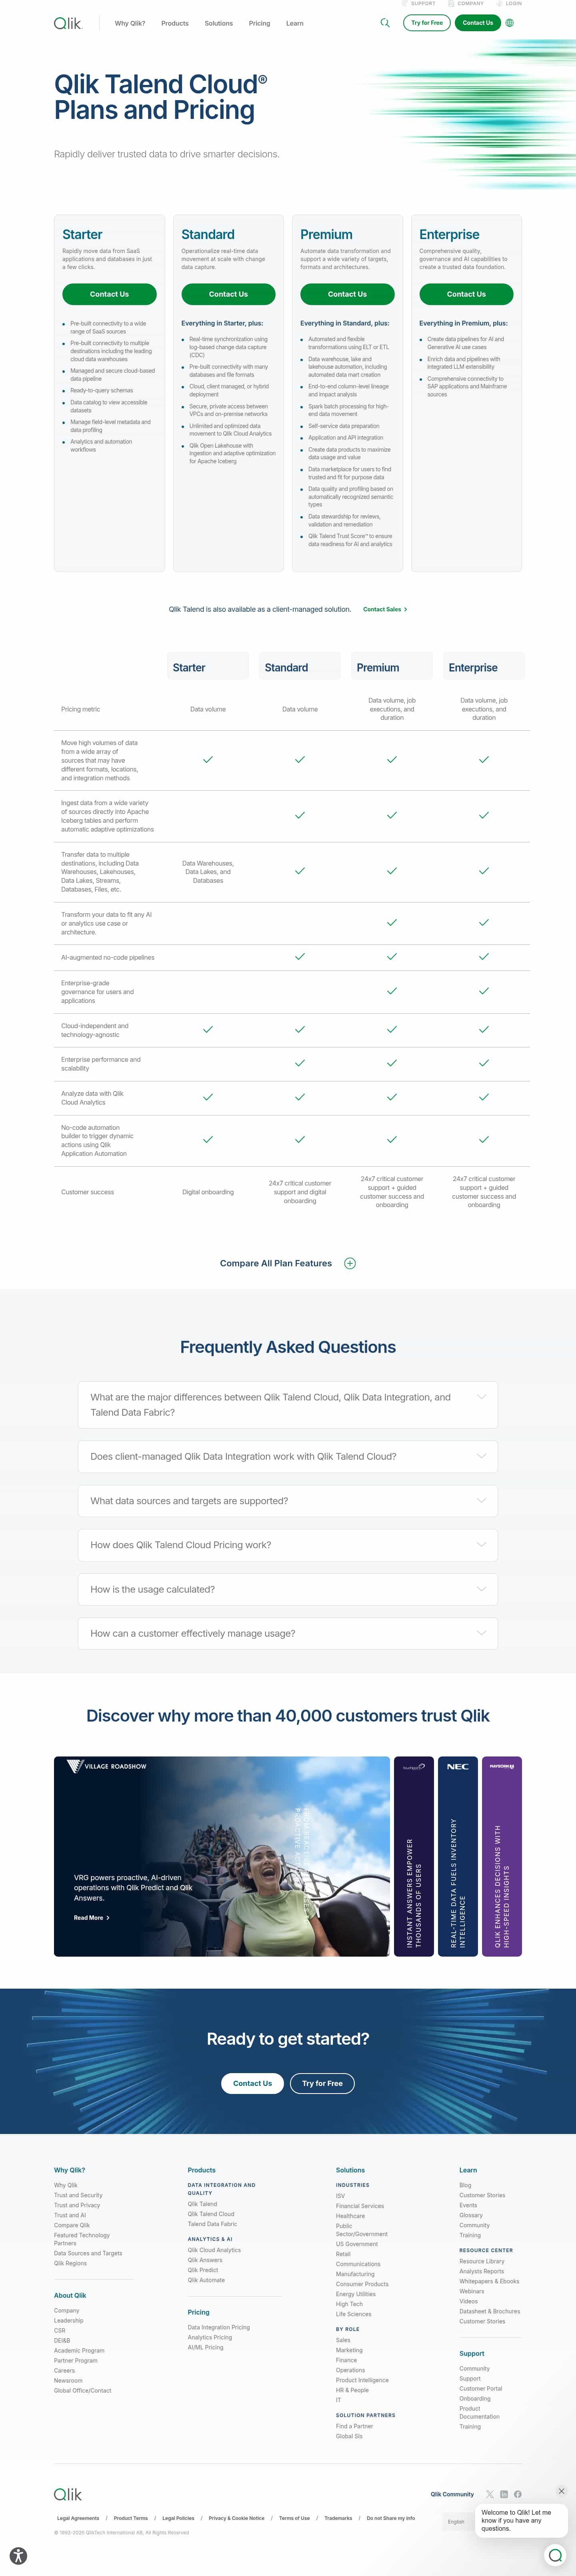Image resolution: width=576 pixels, height=2576 pixels.
Task: Click the search magnifier icon in header
Action: point(385,23)
